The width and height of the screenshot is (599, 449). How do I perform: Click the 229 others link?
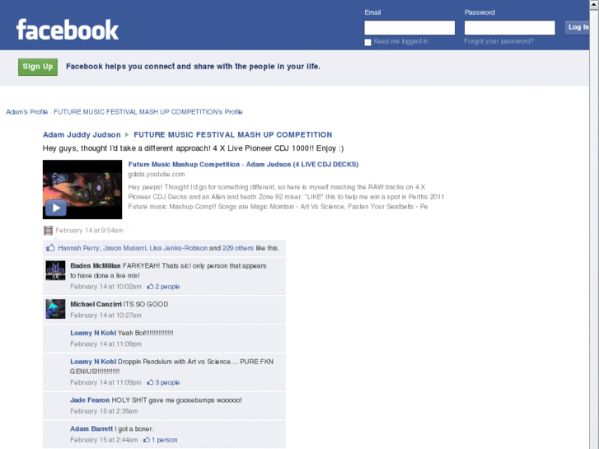237,248
